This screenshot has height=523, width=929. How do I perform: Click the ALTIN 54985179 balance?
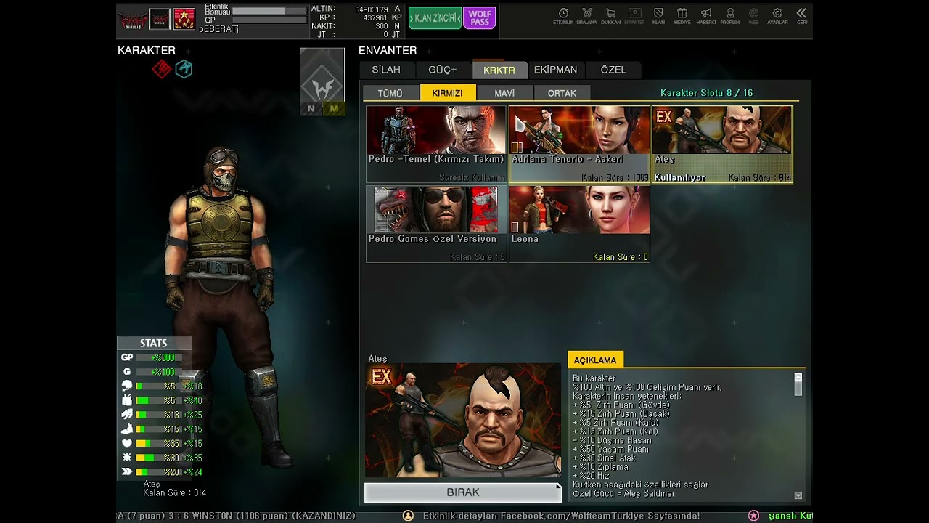pyautogui.click(x=356, y=9)
